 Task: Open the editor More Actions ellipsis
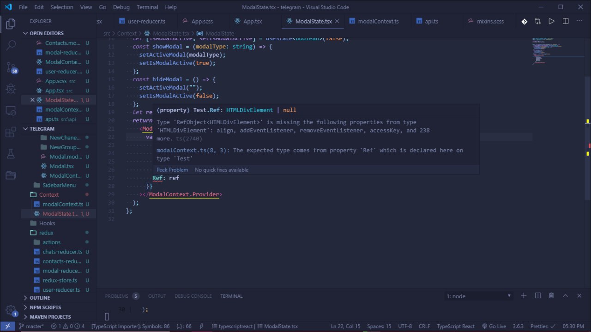click(579, 21)
